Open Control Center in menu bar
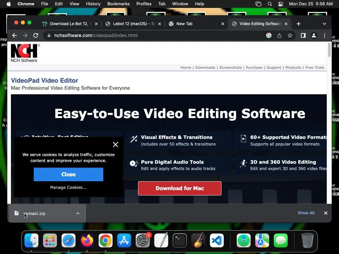Image resolution: width=339 pixels, height=254 pixels. (281, 4)
